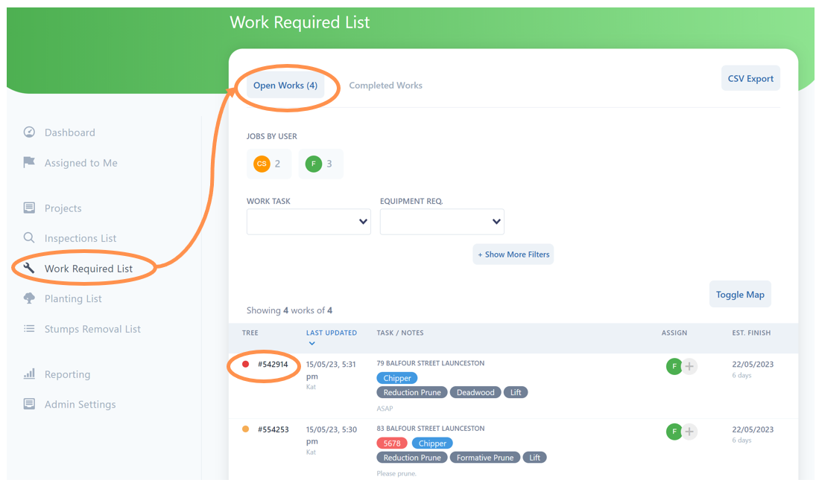
Task: Add assignee with plus icon for tree #554253
Action: tap(690, 432)
